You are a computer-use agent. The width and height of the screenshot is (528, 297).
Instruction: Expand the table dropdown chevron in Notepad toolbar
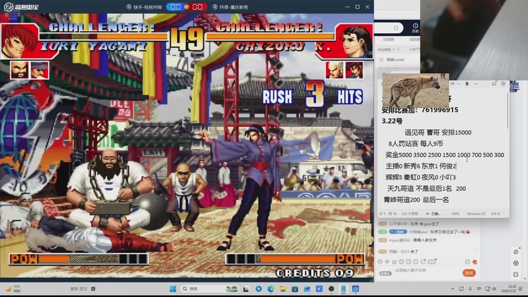click(x=458, y=84)
